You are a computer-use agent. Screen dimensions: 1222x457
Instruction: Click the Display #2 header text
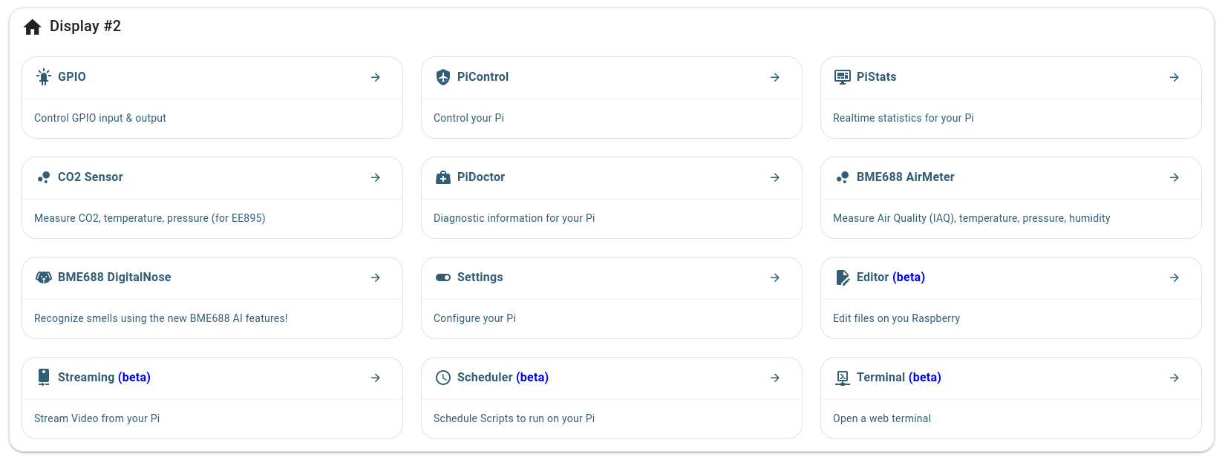[x=87, y=26]
